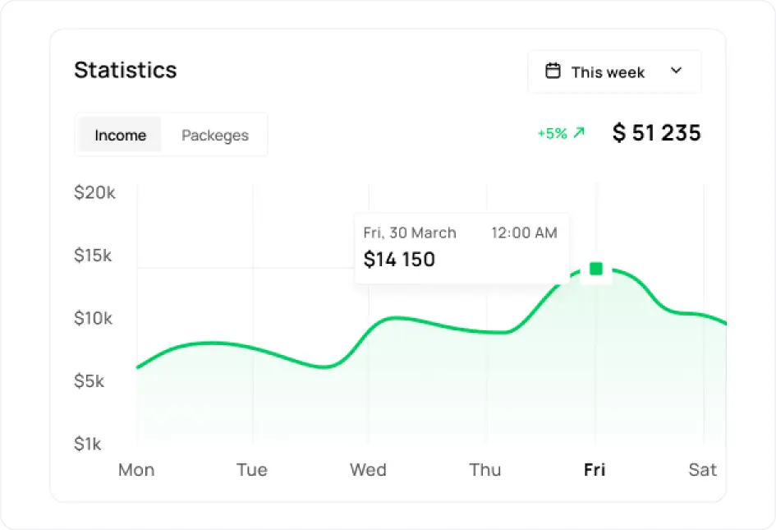This screenshot has width=776, height=530.
Task: Click the Fri, 30 March tooltip date
Action: tap(410, 233)
